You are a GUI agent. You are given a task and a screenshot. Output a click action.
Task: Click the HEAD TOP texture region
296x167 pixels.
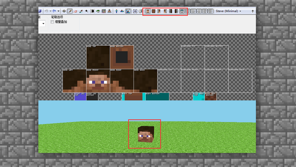(x=98, y=57)
